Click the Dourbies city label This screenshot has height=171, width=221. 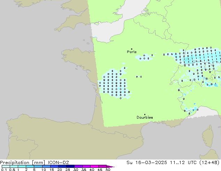point(145,117)
